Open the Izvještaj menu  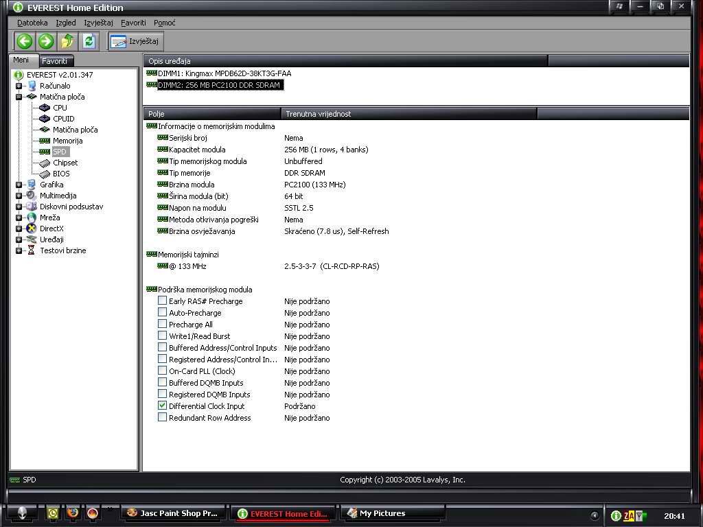(98, 23)
